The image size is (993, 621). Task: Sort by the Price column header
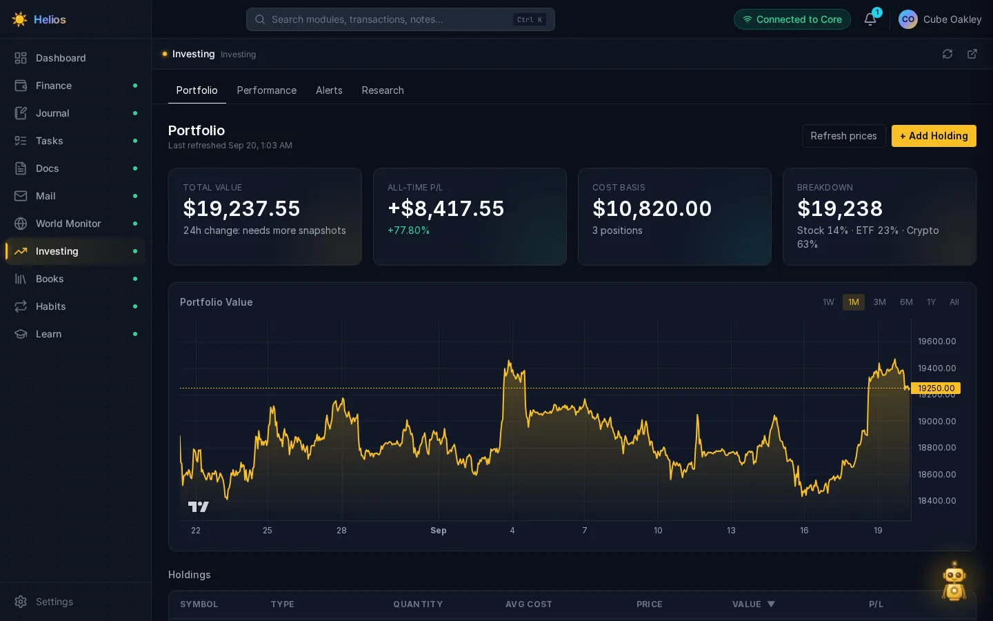pos(650,604)
